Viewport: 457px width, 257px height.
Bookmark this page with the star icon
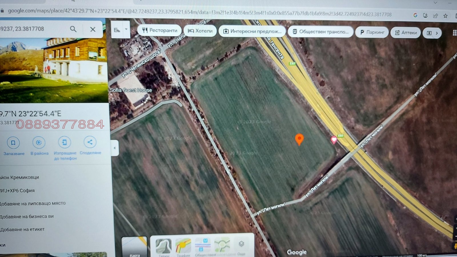tap(445, 16)
